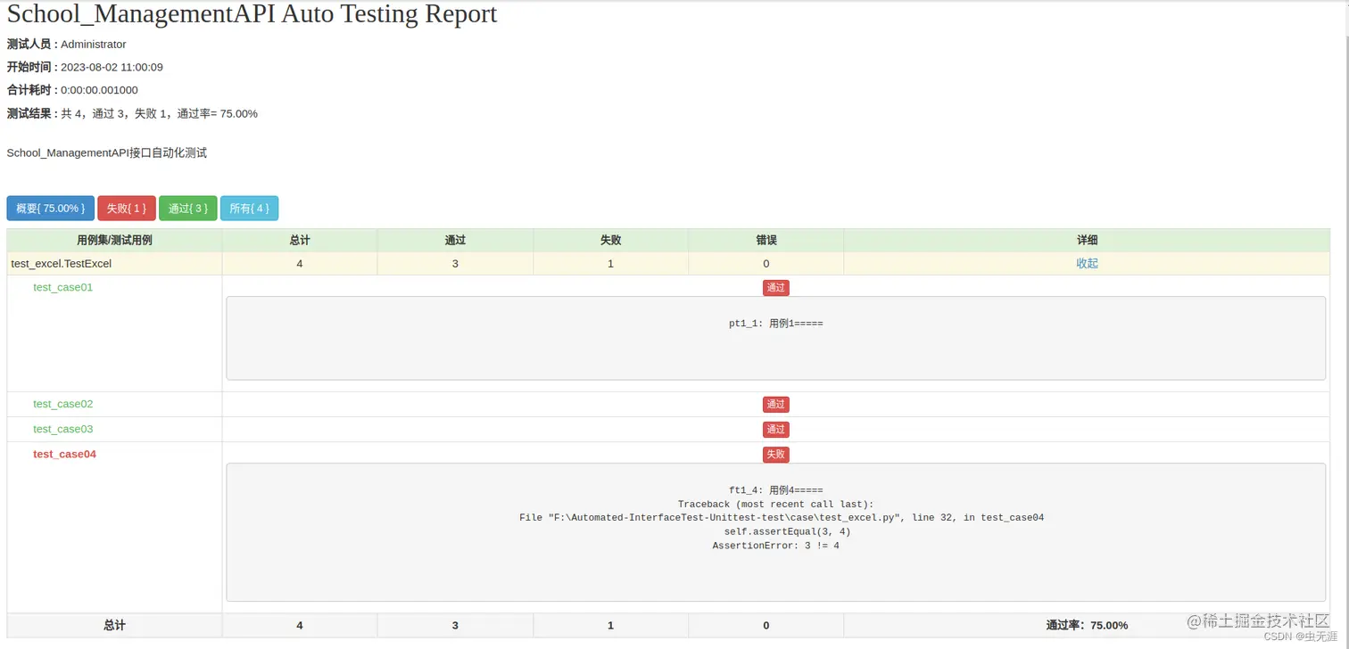Click the 失败 column header

tap(610, 240)
